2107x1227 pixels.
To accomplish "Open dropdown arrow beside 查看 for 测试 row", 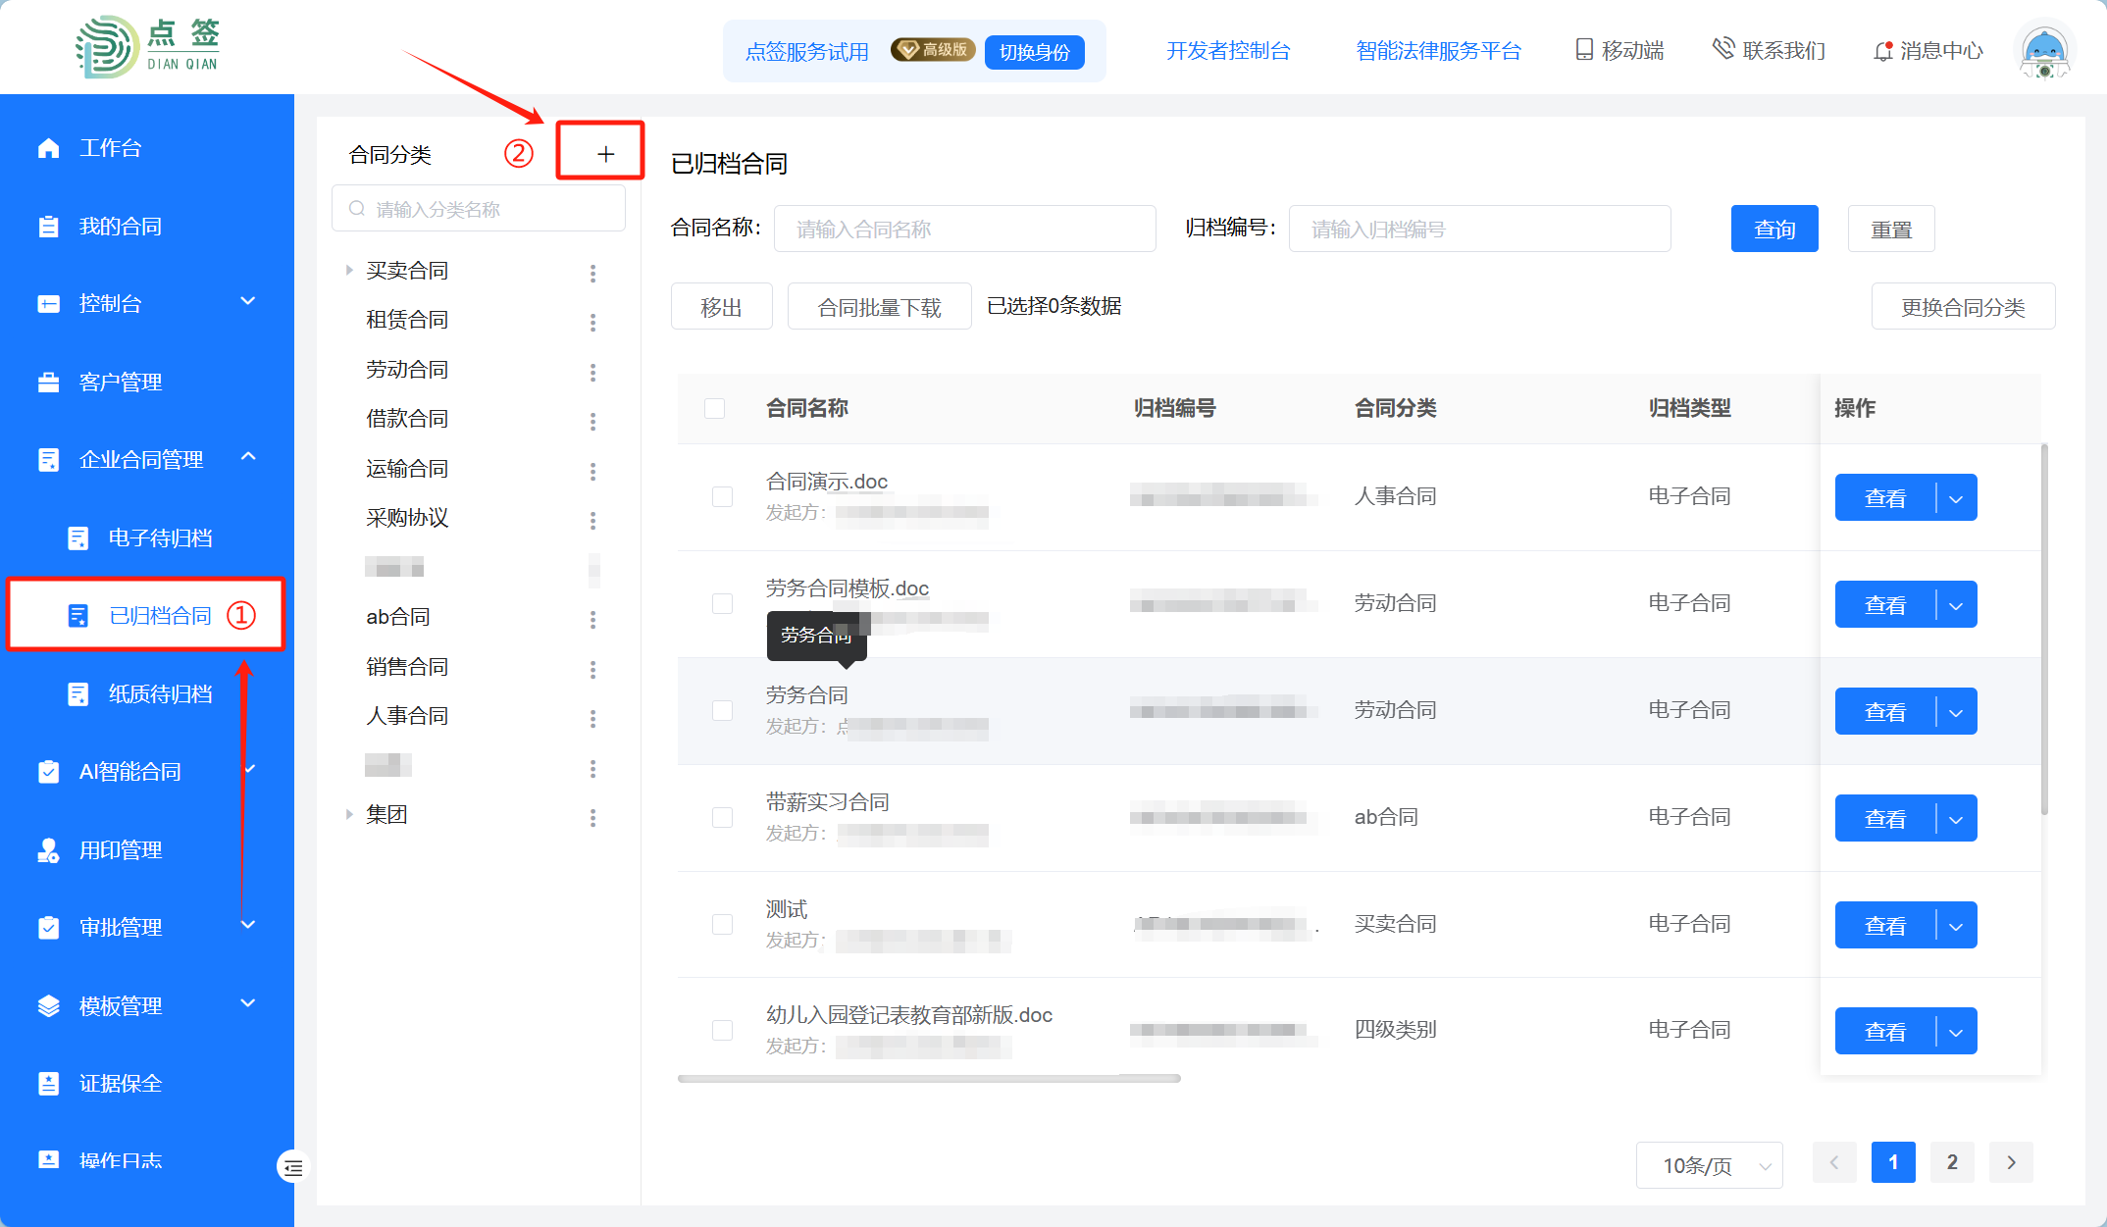I will pyautogui.click(x=1956, y=926).
